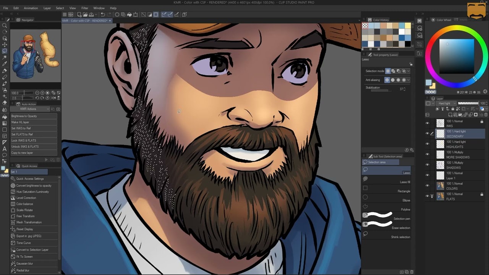Adjust the layer opacity value stepper
This screenshot has width=489, height=275.
[x=487, y=104]
